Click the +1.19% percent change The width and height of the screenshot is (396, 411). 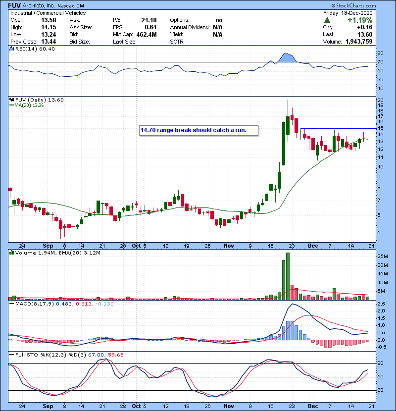pos(360,20)
